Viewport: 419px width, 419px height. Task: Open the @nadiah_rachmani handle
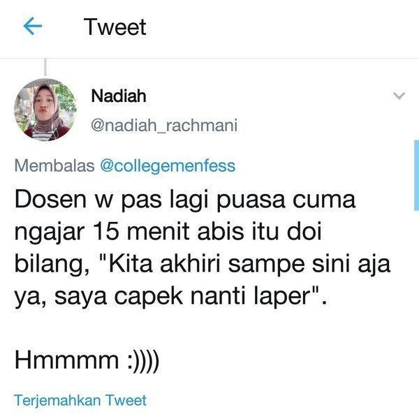[x=164, y=125]
